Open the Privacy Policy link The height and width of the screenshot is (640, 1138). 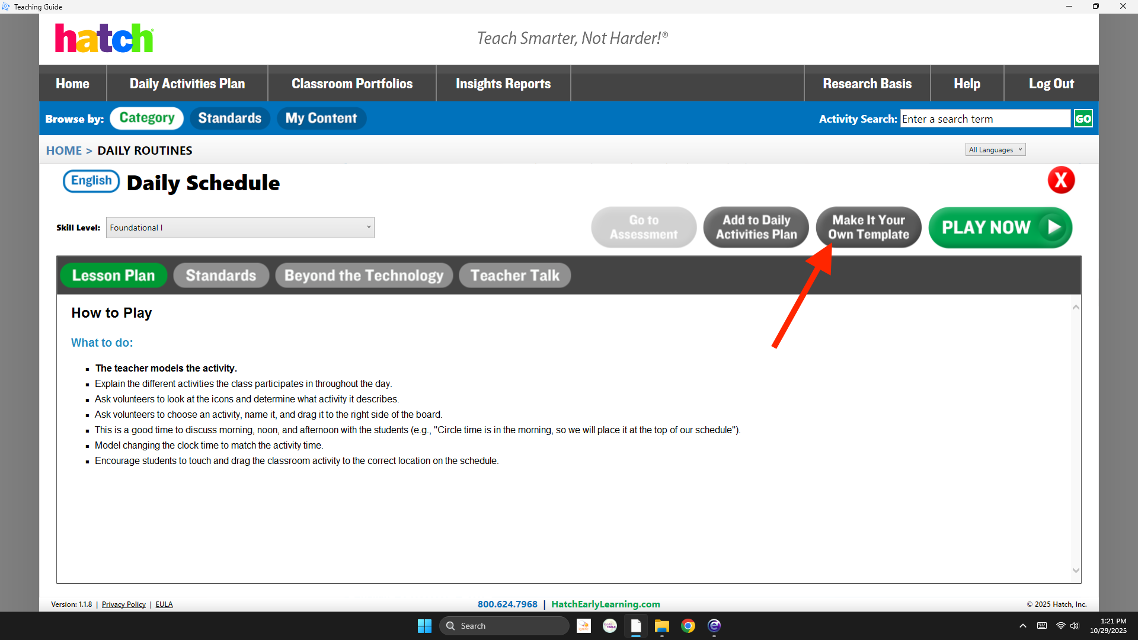[124, 604]
